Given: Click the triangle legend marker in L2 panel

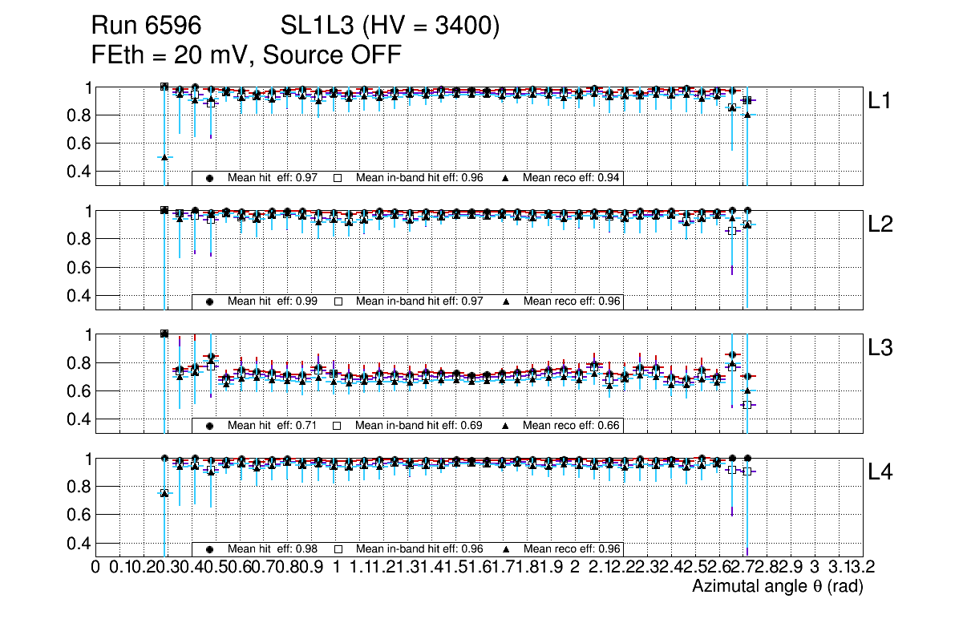Looking at the screenshot, I should coord(506,301).
